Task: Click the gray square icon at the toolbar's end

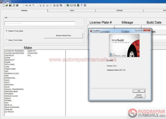Action: [85, 5]
